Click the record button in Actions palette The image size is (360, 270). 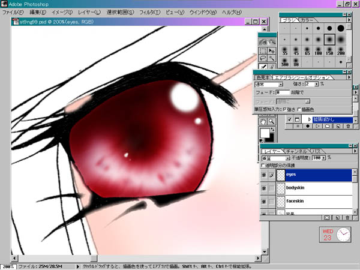tap(308, 126)
